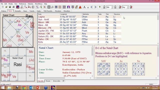
Task: Click the fire flame icon
Action: point(80,7)
